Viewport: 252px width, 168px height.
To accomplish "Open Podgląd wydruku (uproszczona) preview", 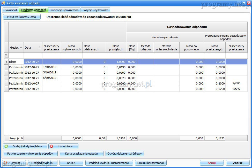I will [x=109, y=163].
